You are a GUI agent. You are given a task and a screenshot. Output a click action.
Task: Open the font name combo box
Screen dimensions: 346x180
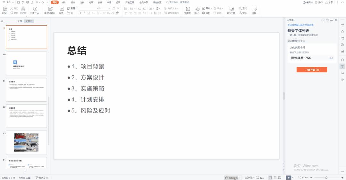coord(88,8)
